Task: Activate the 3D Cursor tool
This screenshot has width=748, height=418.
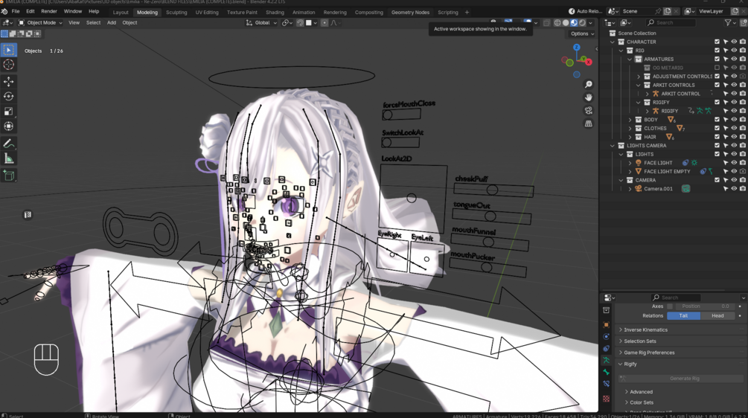Action: coord(9,65)
